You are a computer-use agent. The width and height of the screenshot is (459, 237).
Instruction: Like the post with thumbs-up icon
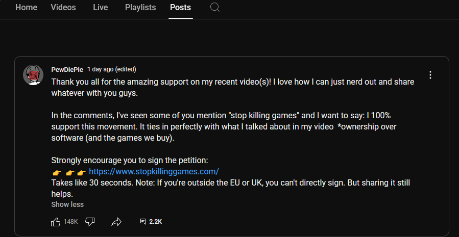56,222
